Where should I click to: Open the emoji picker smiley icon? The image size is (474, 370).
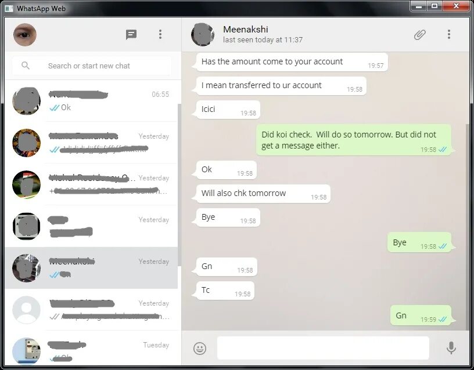tap(200, 349)
